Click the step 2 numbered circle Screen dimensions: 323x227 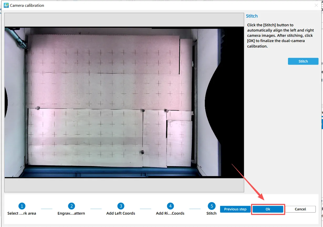pos(71,206)
